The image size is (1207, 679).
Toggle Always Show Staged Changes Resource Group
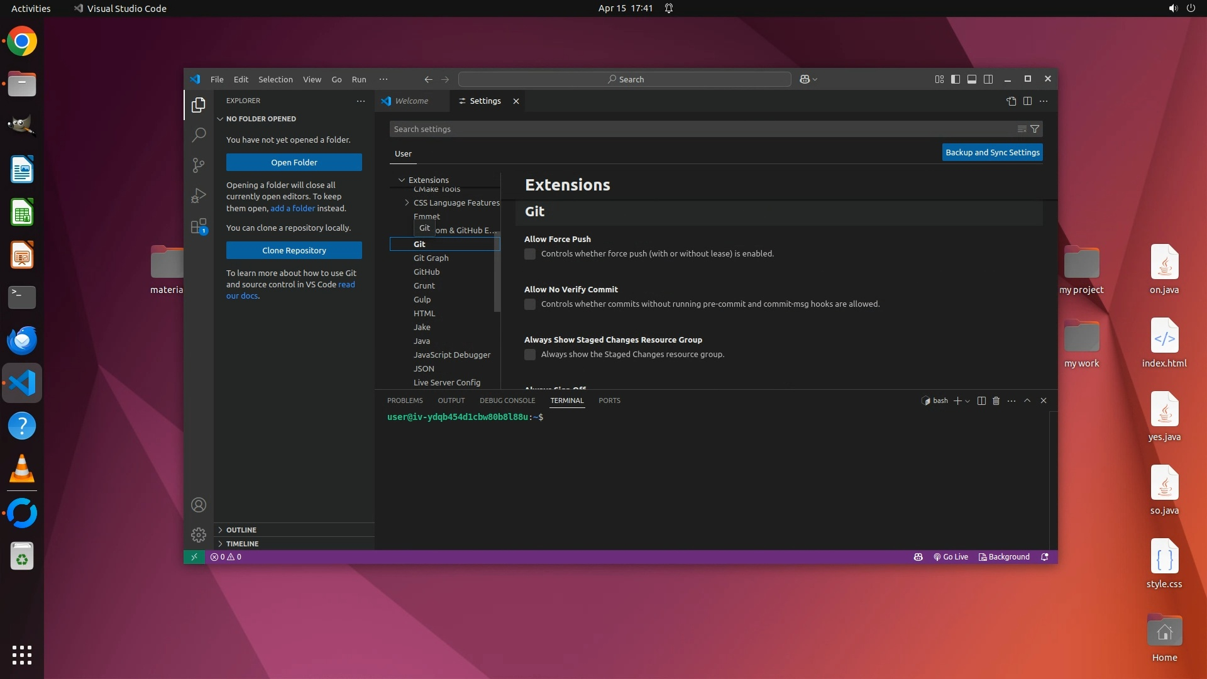pyautogui.click(x=530, y=355)
